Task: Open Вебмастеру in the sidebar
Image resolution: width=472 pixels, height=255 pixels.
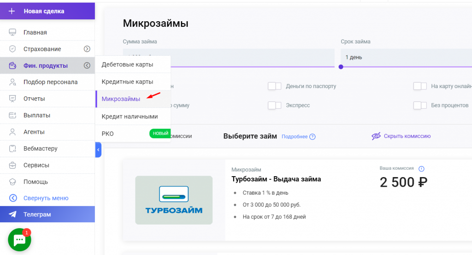Action: coord(47,148)
